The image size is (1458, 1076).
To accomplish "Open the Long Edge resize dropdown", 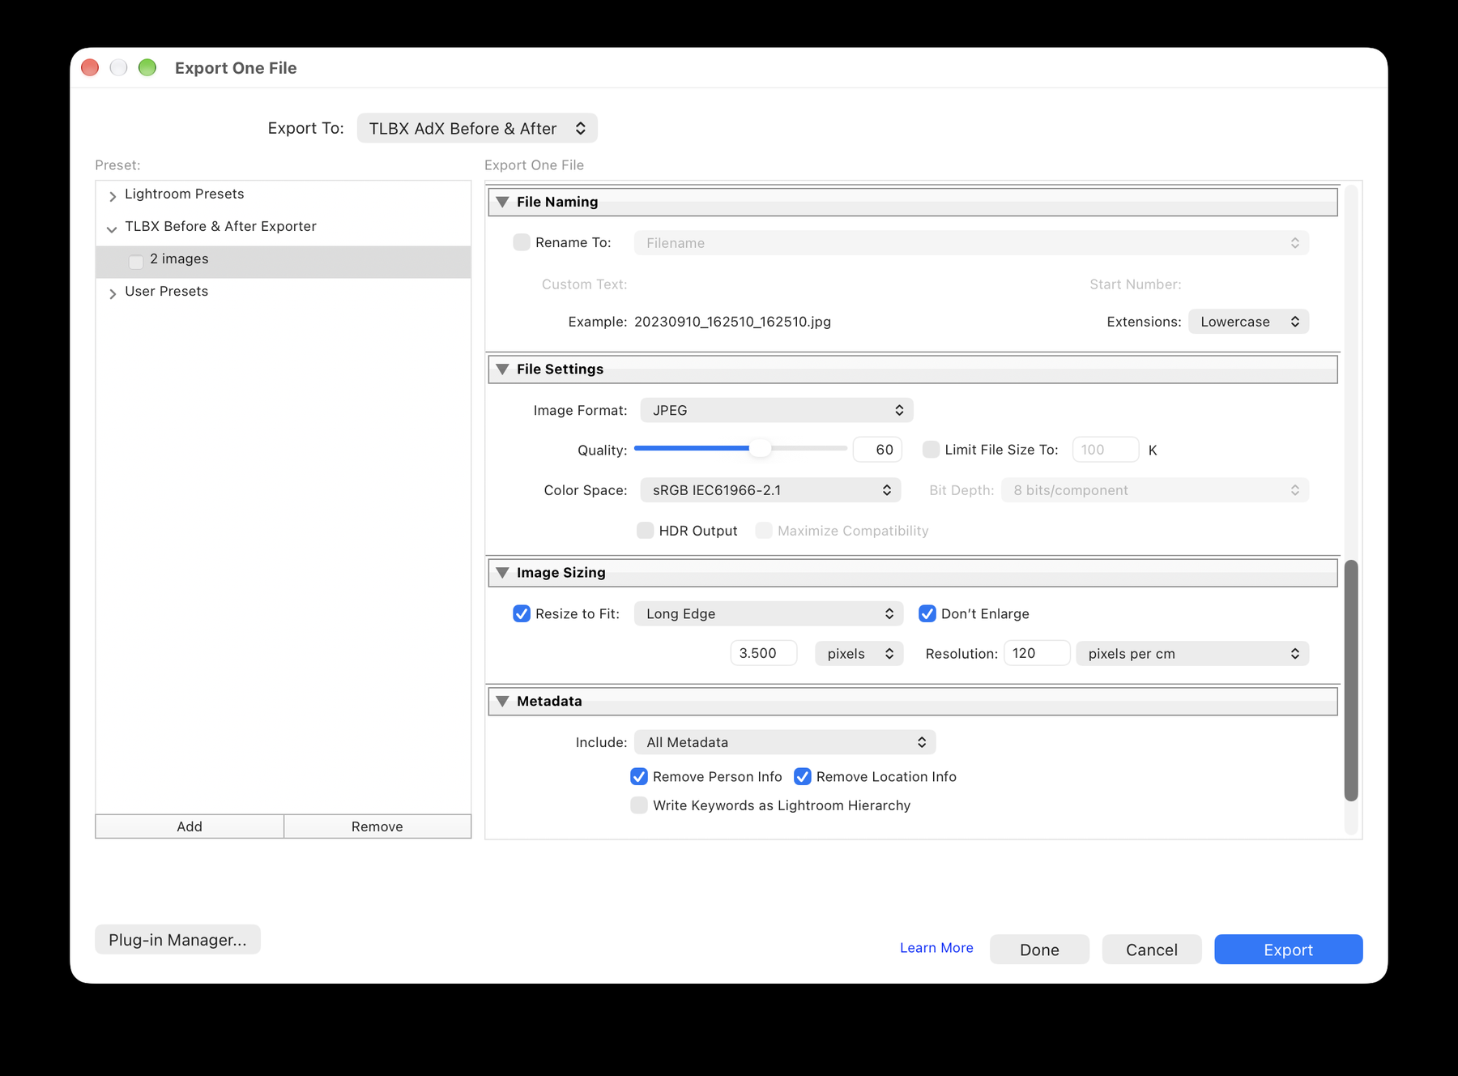I will [769, 614].
